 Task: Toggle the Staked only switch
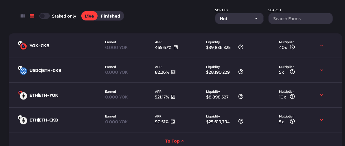(45, 16)
